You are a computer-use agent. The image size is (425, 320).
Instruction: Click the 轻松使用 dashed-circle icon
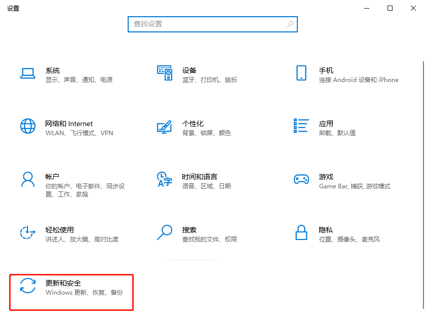pyautogui.click(x=27, y=232)
